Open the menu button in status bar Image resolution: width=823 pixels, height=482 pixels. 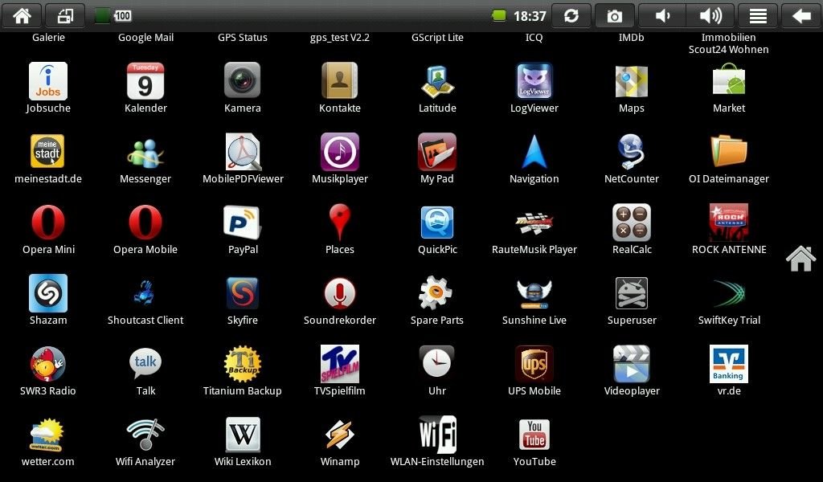click(758, 16)
